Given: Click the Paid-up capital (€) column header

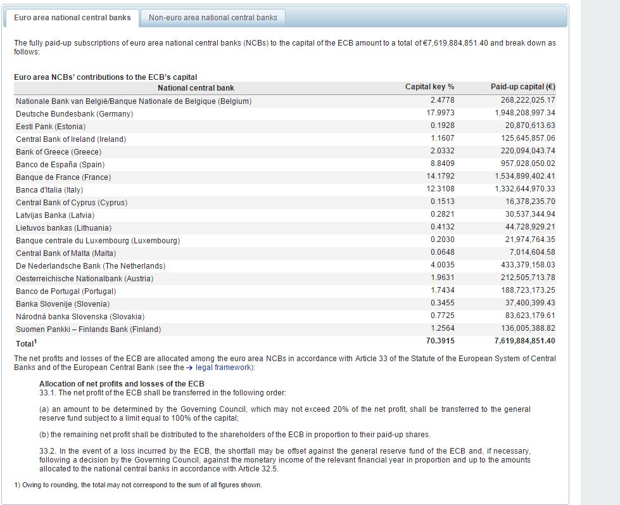Looking at the screenshot, I should (522, 87).
